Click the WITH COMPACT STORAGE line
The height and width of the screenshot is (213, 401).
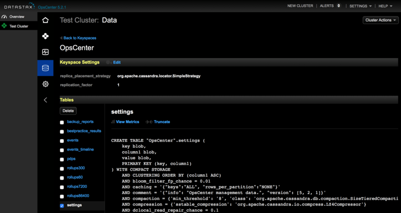pos(141,169)
